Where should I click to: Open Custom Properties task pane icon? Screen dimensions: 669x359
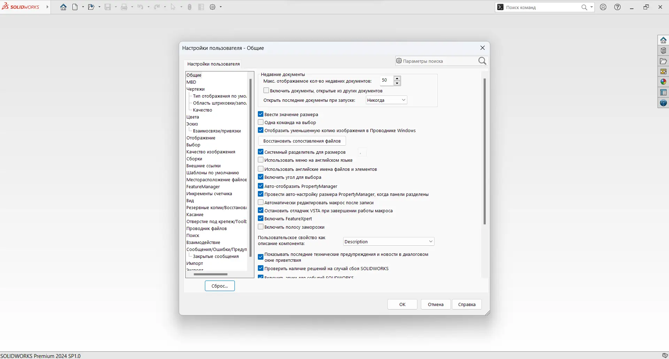click(663, 92)
